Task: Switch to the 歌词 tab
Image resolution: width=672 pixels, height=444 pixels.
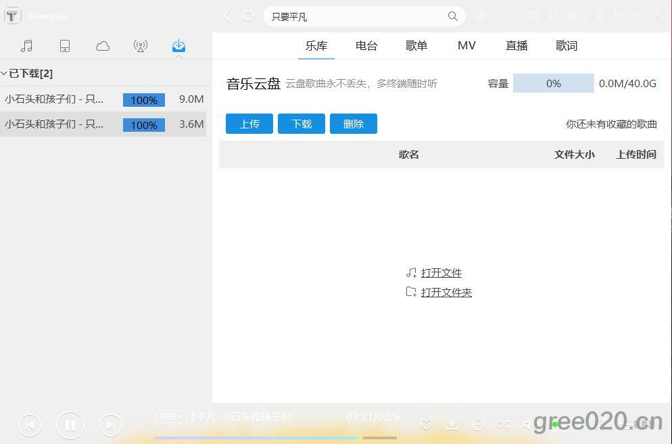Action: [x=567, y=46]
